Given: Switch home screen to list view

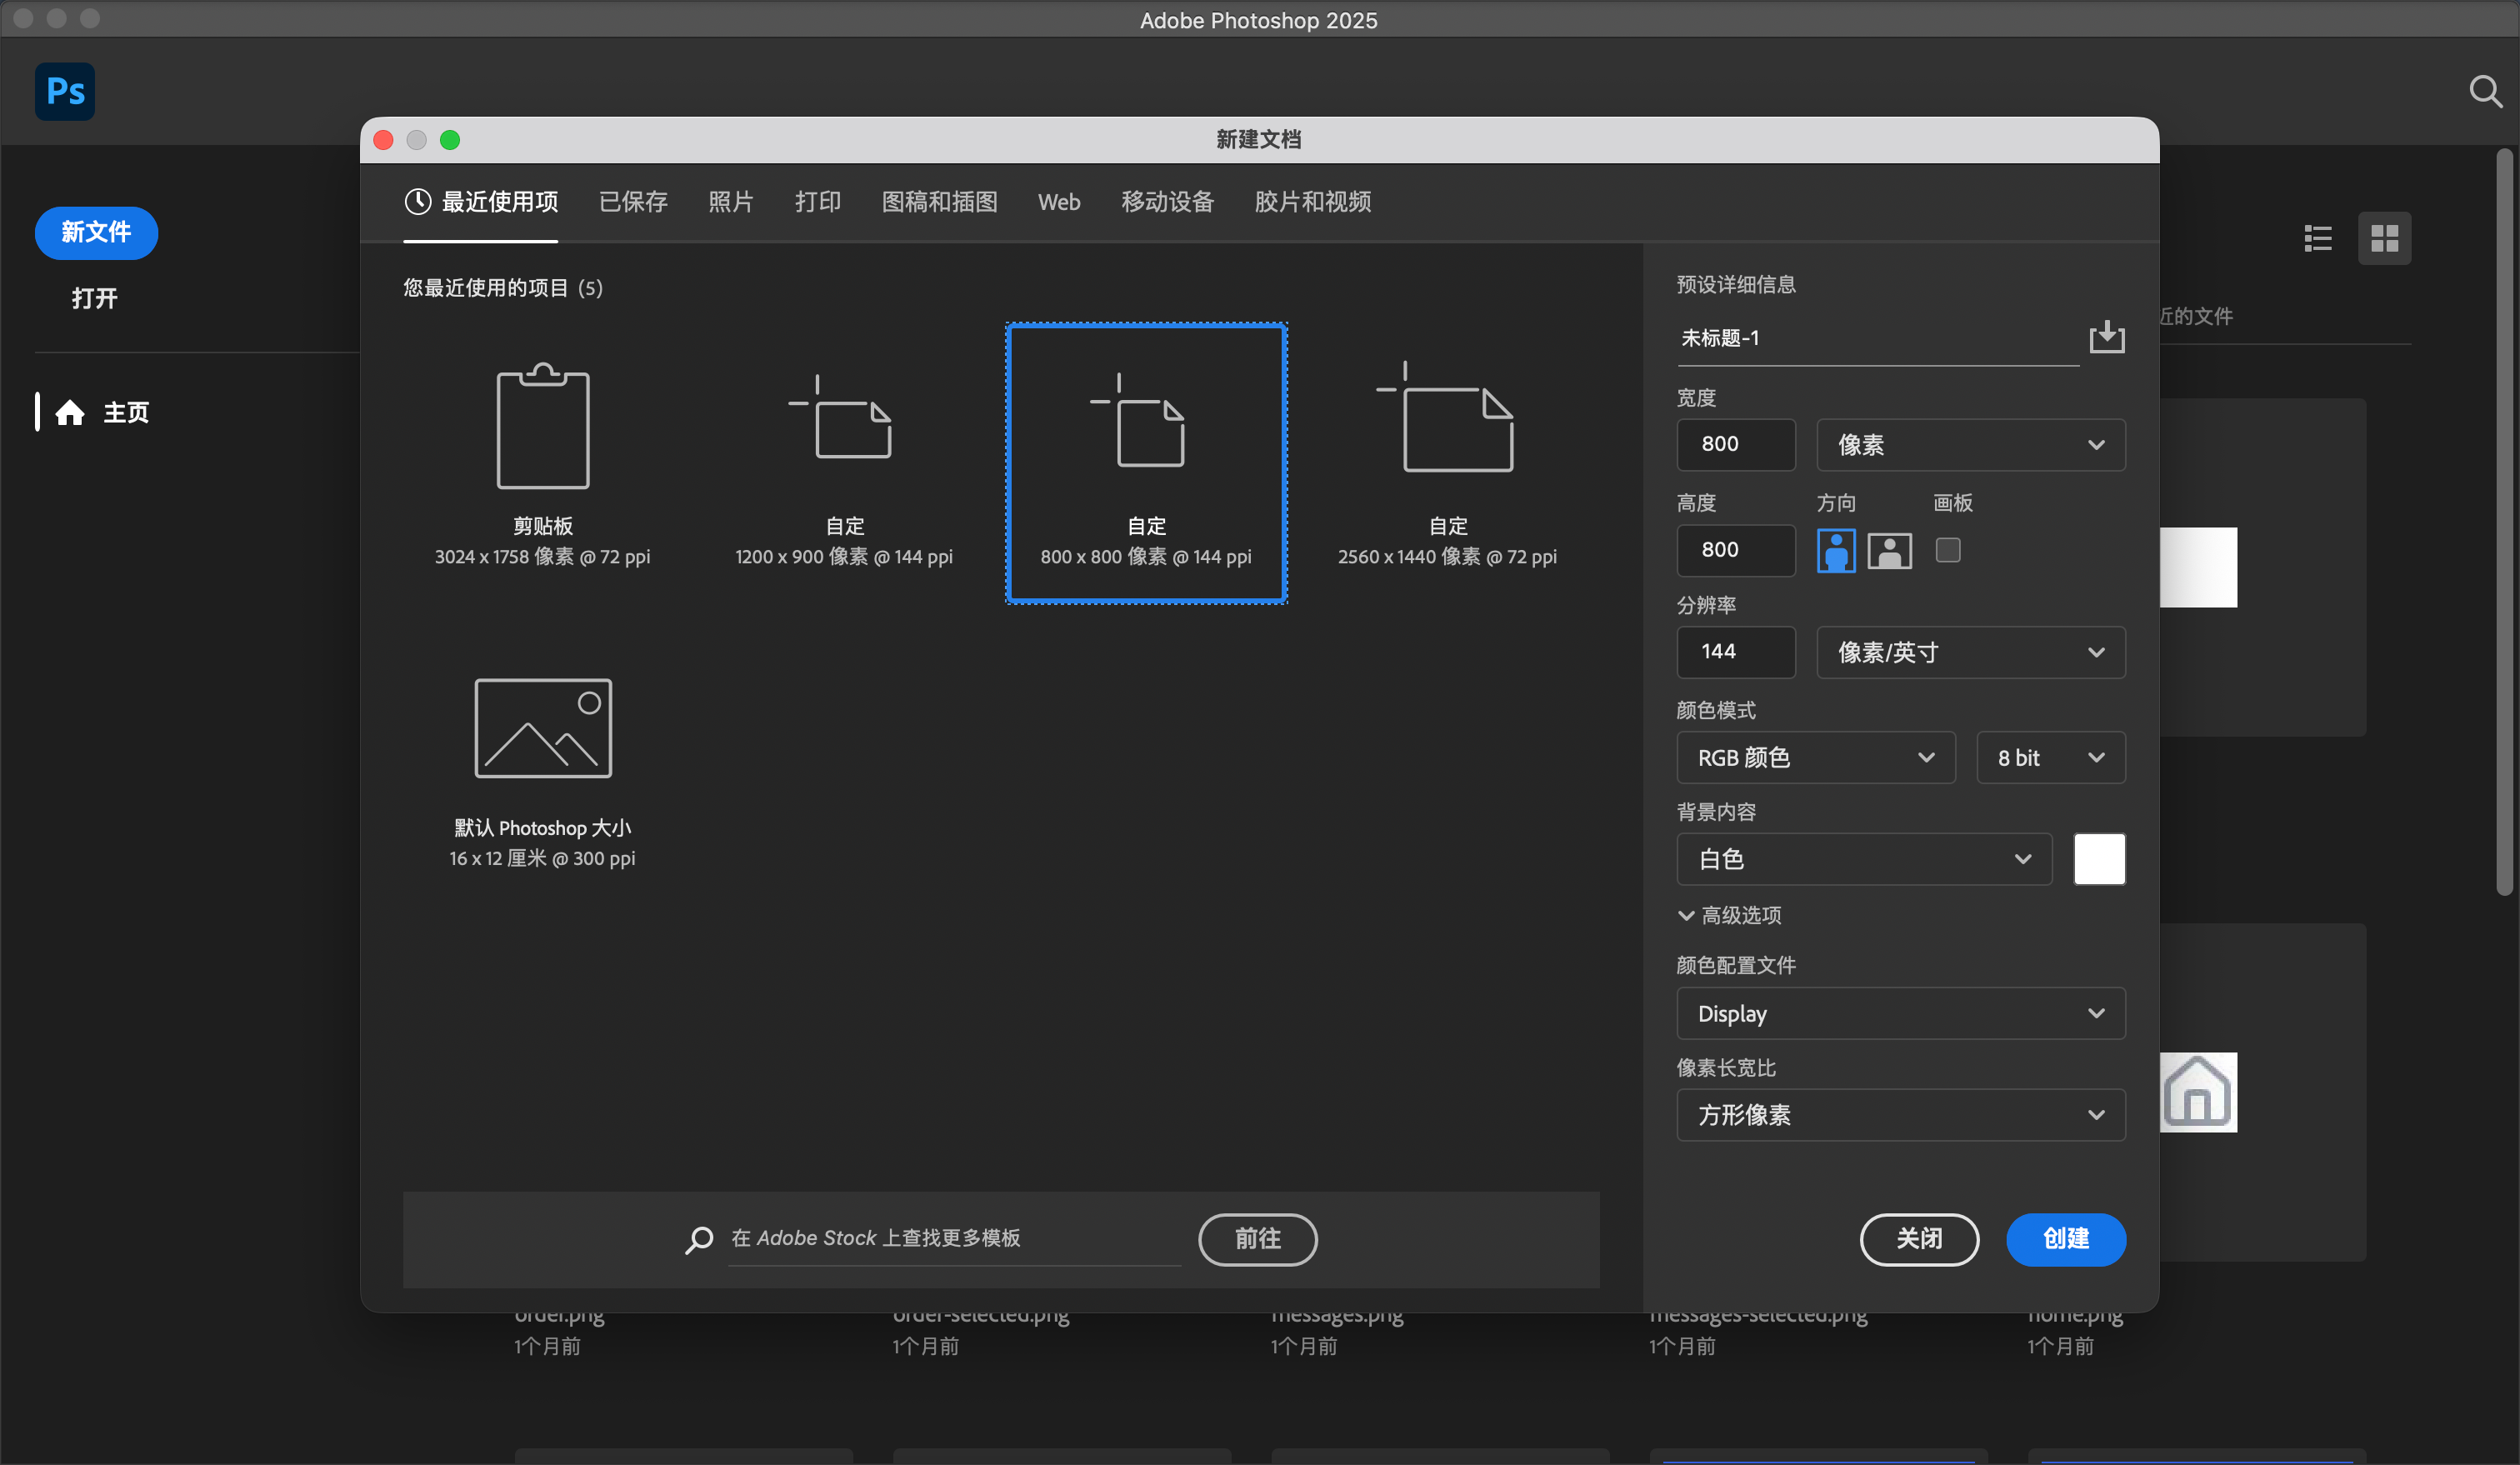Looking at the screenshot, I should tap(2318, 238).
